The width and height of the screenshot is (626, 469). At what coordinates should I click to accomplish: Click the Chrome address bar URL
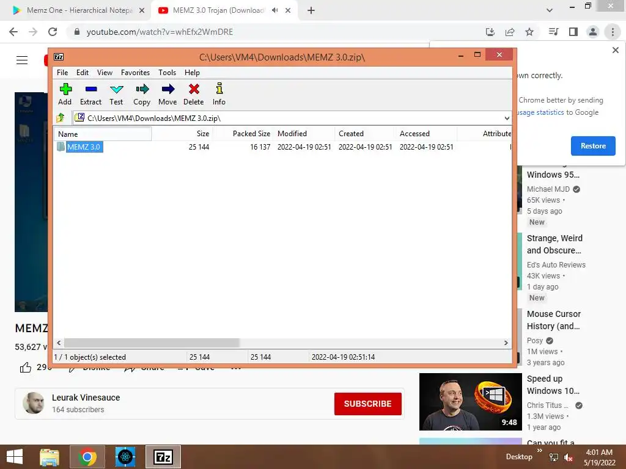(x=160, y=32)
